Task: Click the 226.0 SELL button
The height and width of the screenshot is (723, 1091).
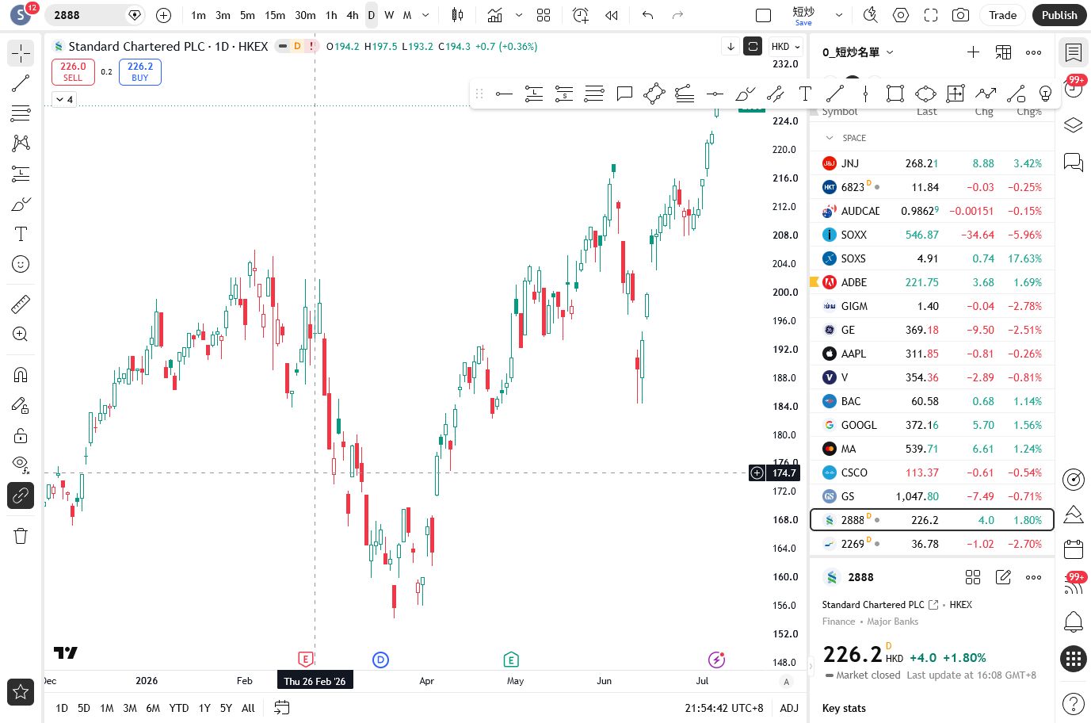Action: 73,71
